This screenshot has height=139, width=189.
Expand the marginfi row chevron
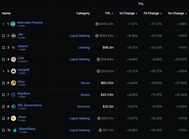point(3,71)
